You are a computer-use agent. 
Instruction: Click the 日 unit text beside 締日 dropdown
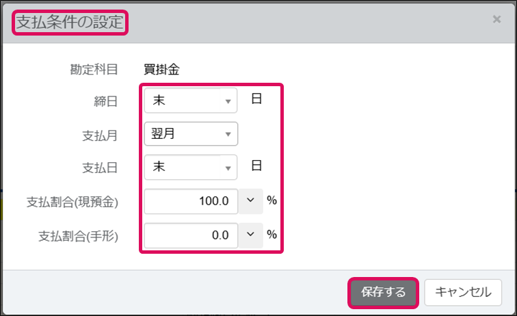(256, 99)
